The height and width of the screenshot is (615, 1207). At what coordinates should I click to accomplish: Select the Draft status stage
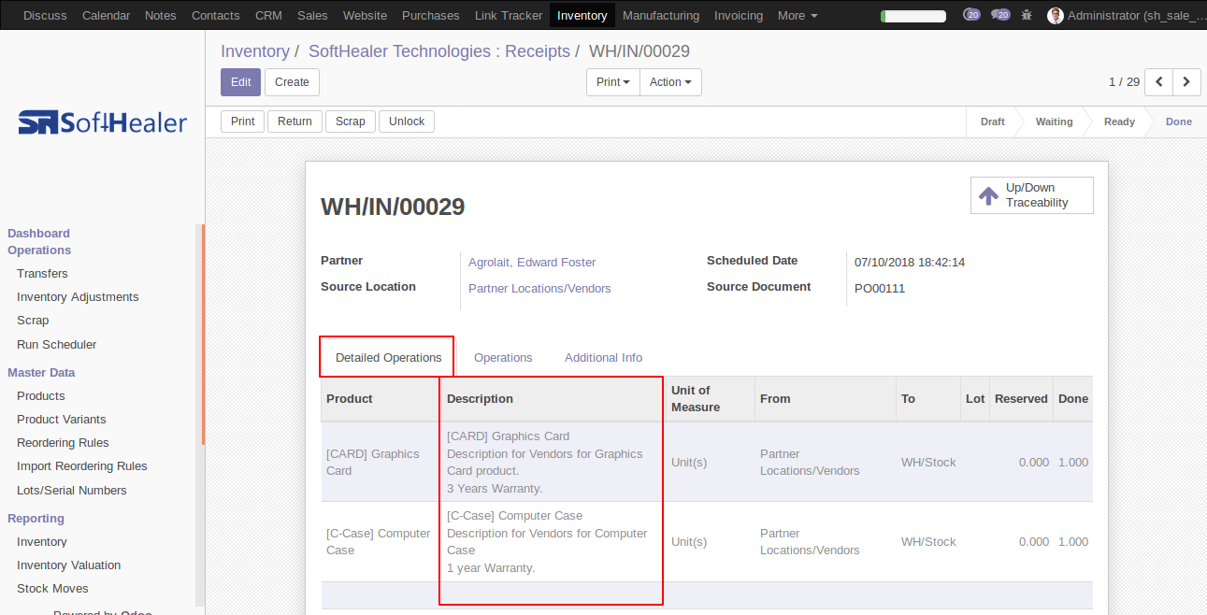point(992,122)
